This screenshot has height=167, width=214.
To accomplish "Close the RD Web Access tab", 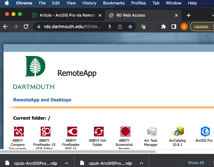I will tap(176, 15).
